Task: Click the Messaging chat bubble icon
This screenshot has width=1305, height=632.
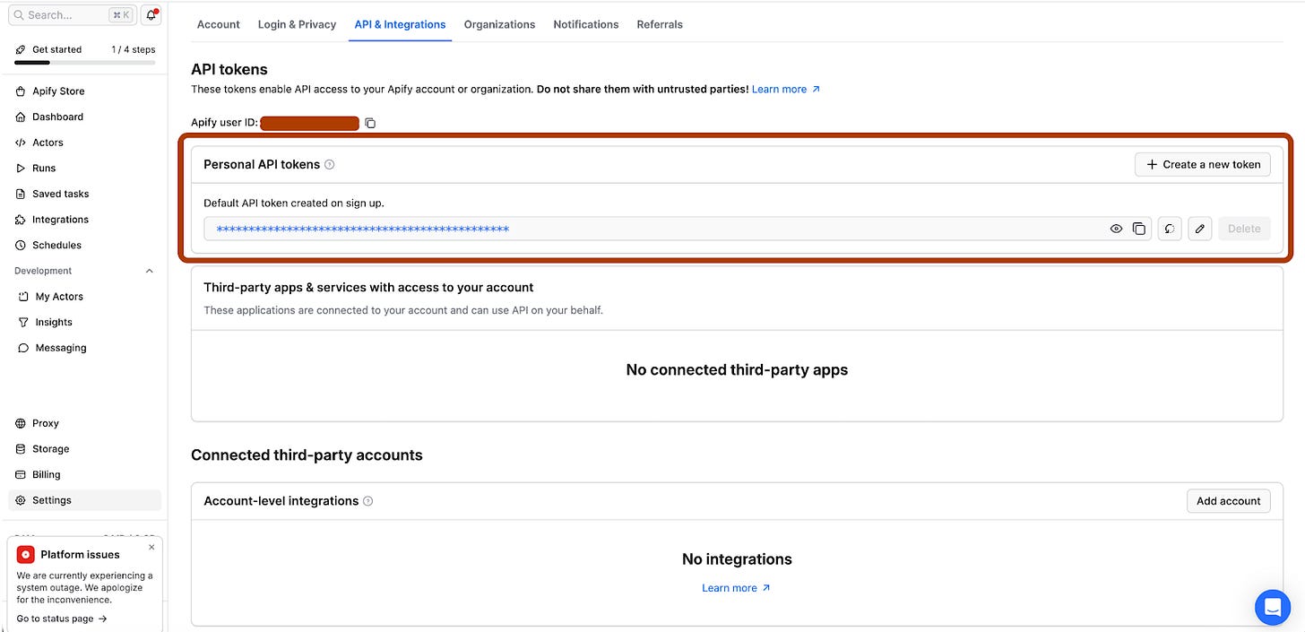Action: [x=24, y=348]
